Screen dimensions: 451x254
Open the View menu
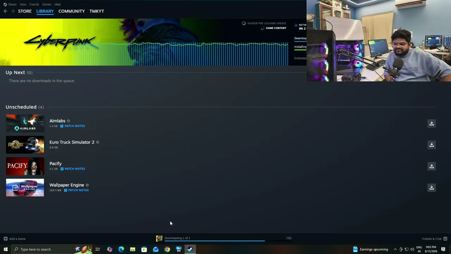click(x=23, y=4)
